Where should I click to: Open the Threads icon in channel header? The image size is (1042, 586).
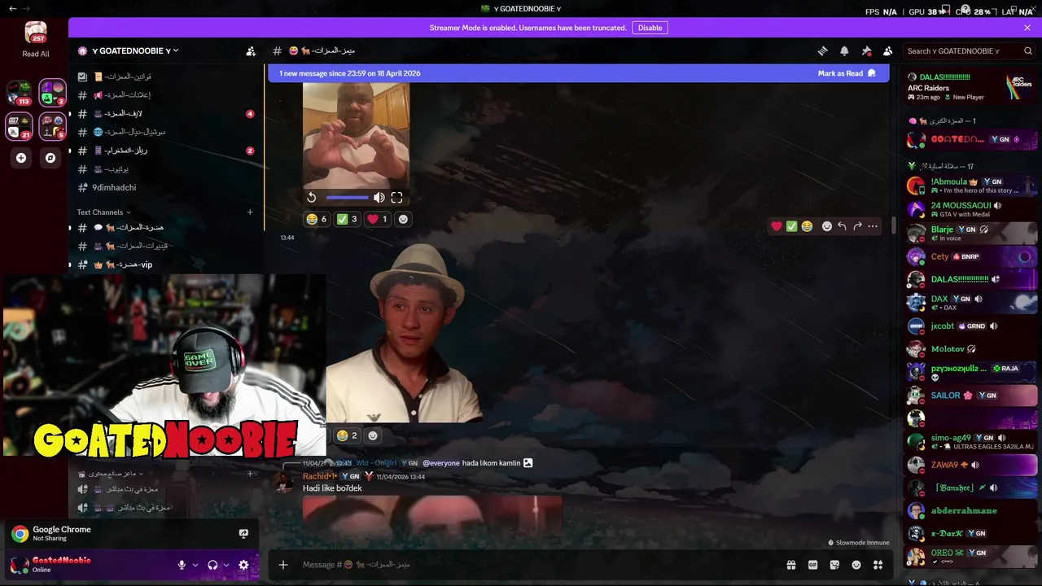(822, 50)
